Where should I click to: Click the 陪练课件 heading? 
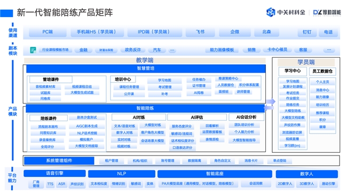pyautogui.click(x=49, y=119)
